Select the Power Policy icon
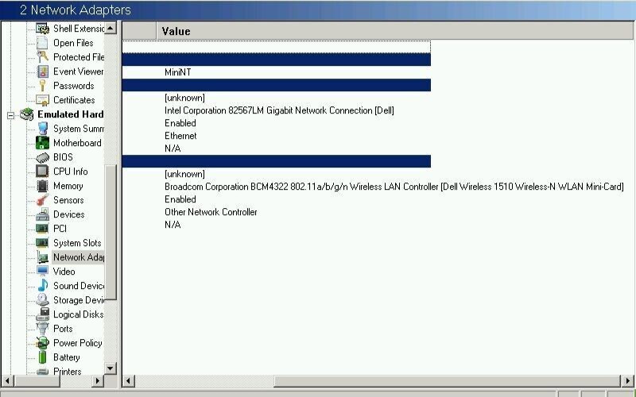This screenshot has height=397, width=636. pos(42,343)
